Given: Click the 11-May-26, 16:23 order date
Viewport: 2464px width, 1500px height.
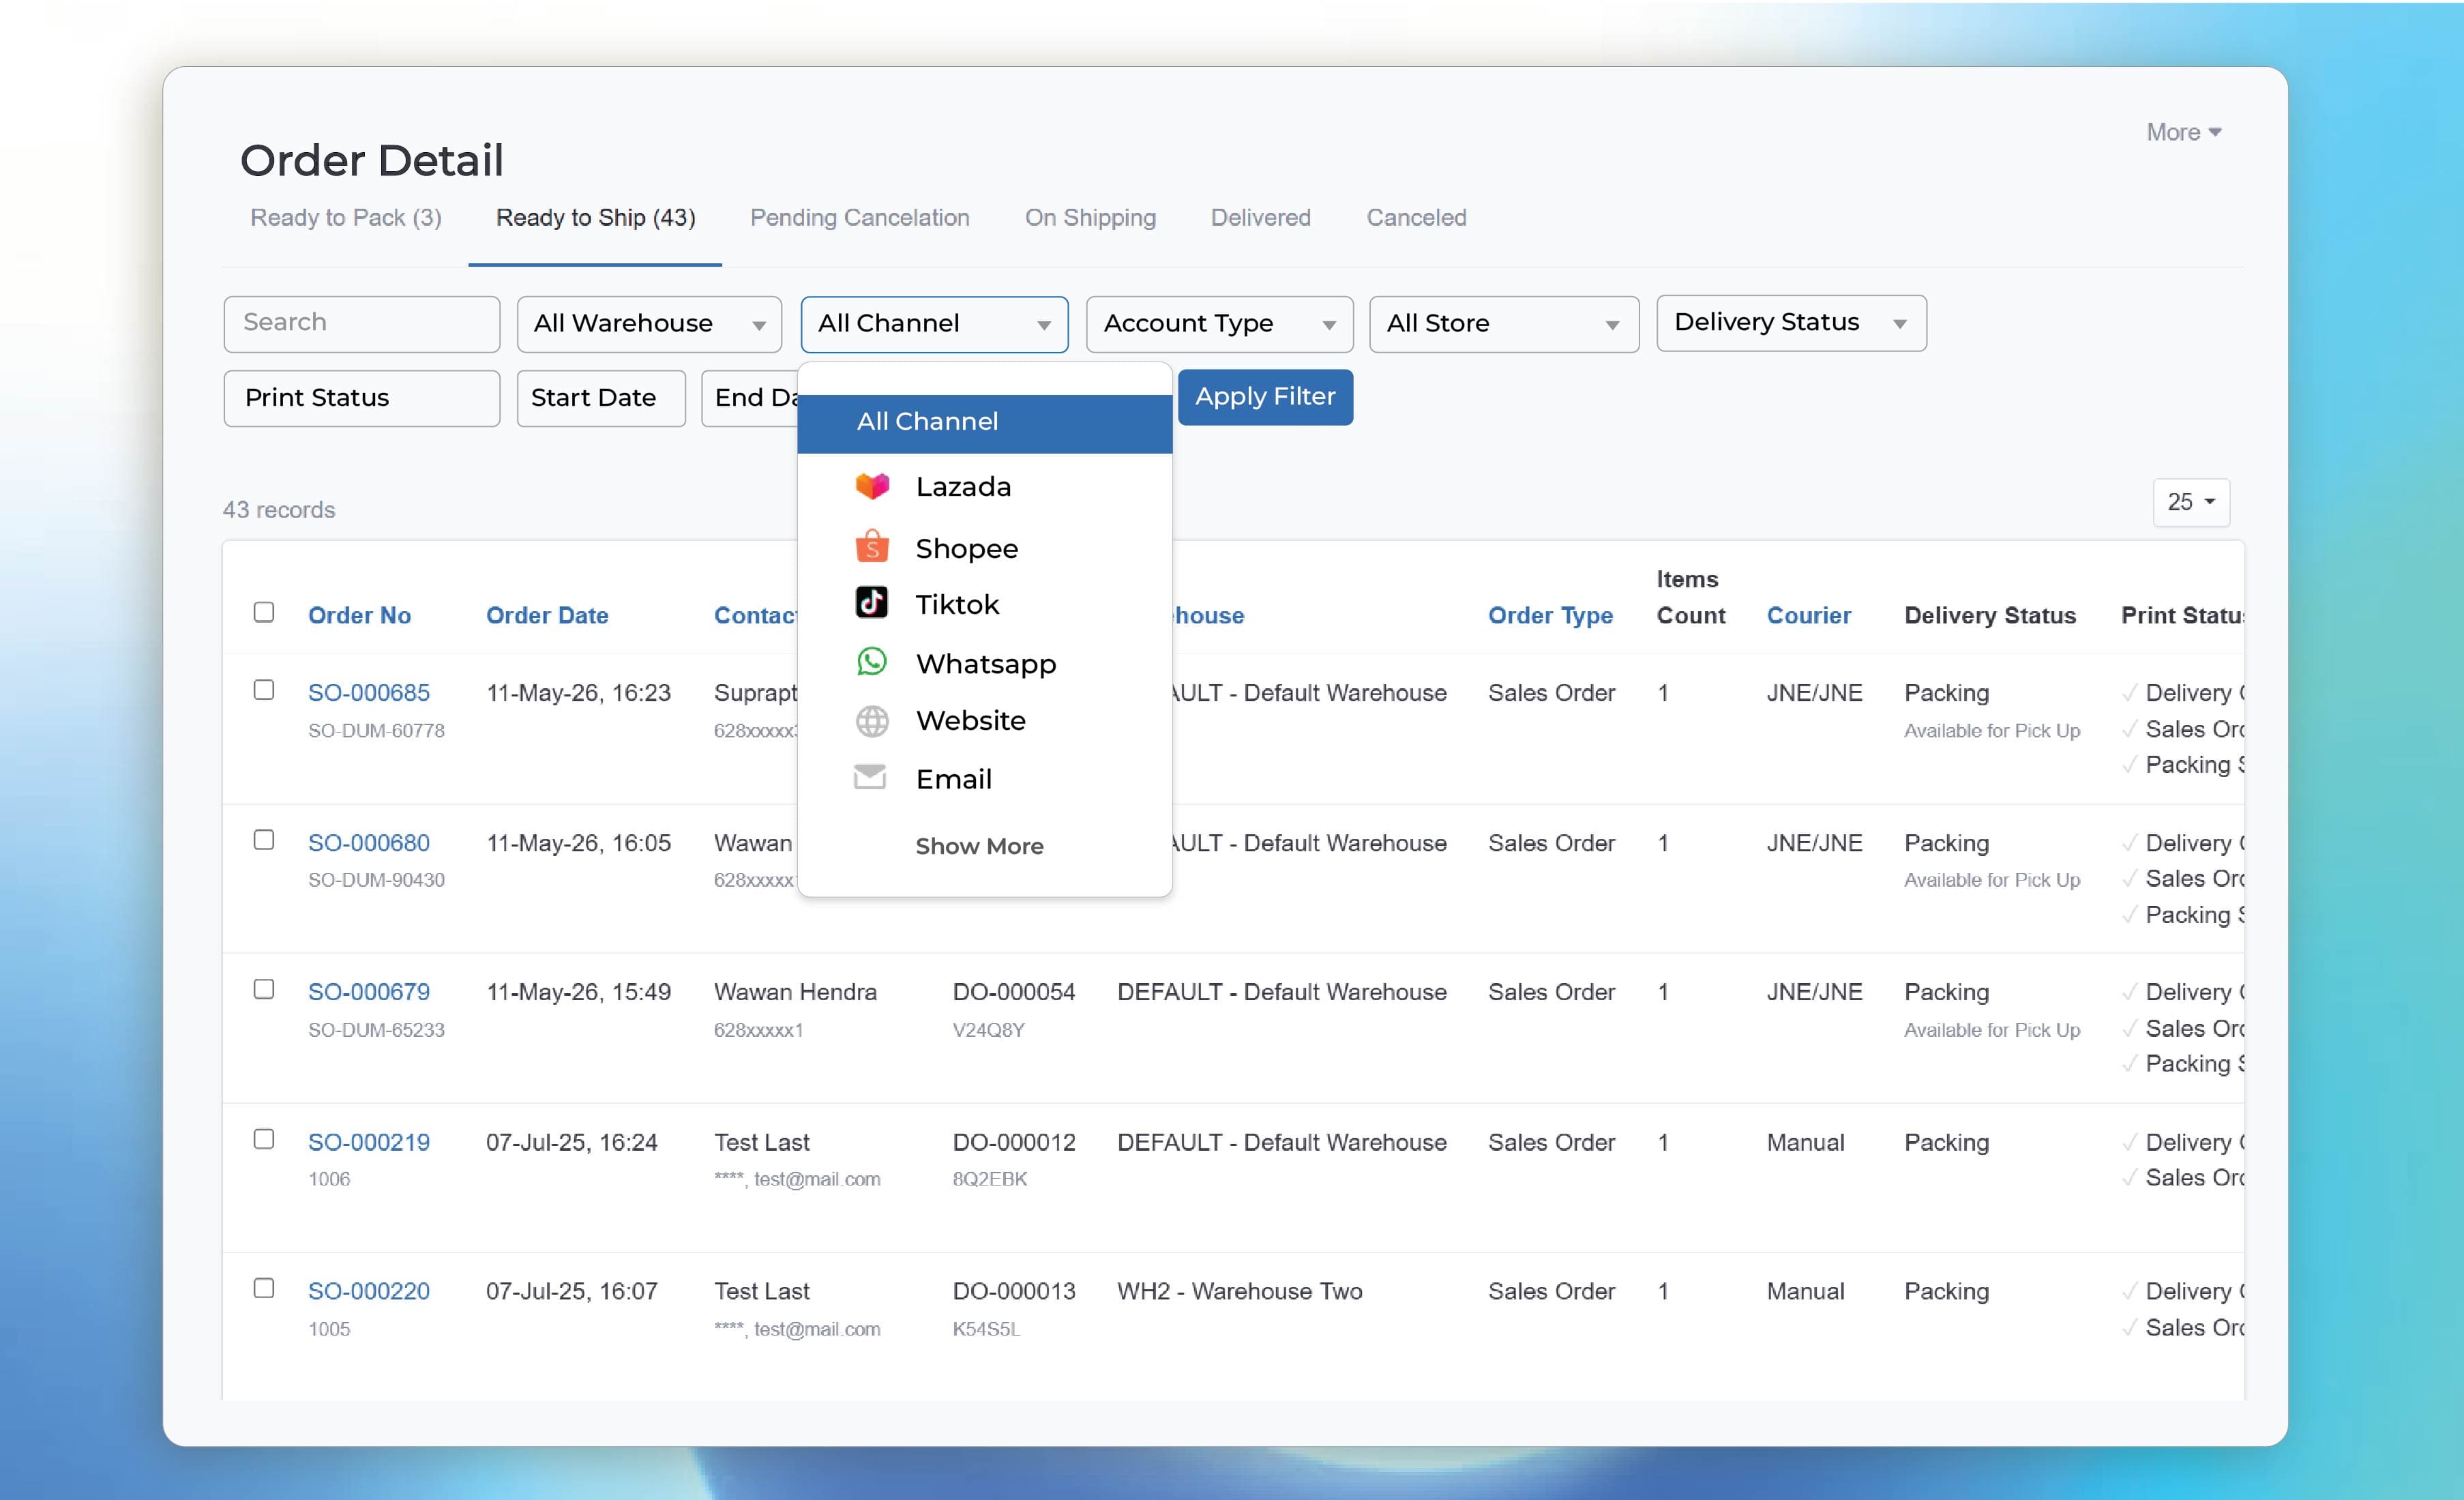Looking at the screenshot, I should pyautogui.click(x=578, y=692).
